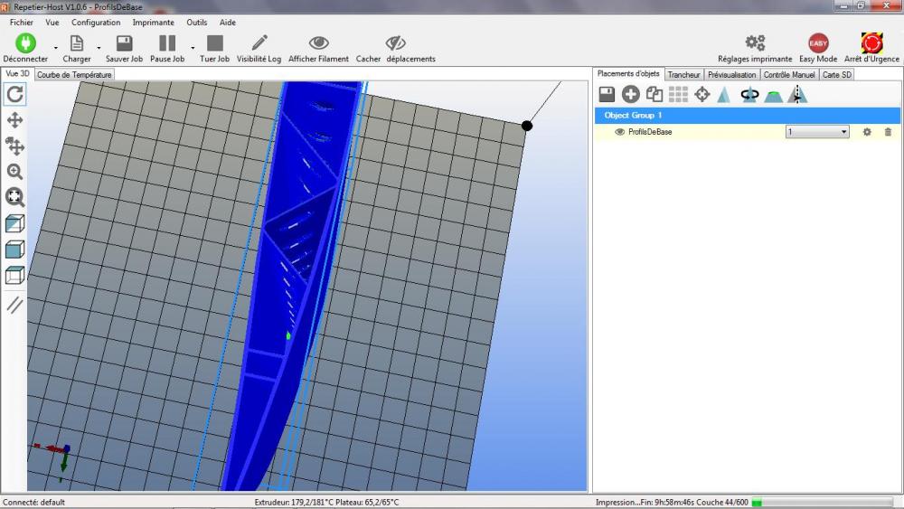Open the Charger file icon
This screenshot has height=509, width=904.
click(x=77, y=43)
